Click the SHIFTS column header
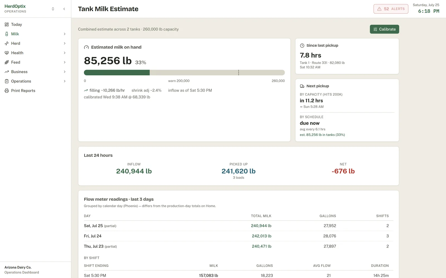 pos(382,216)
